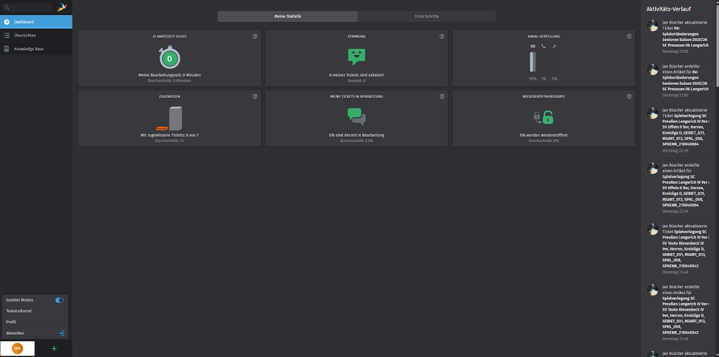Click the green stopwatch waiting-time icon
719x357 pixels.
click(170, 58)
